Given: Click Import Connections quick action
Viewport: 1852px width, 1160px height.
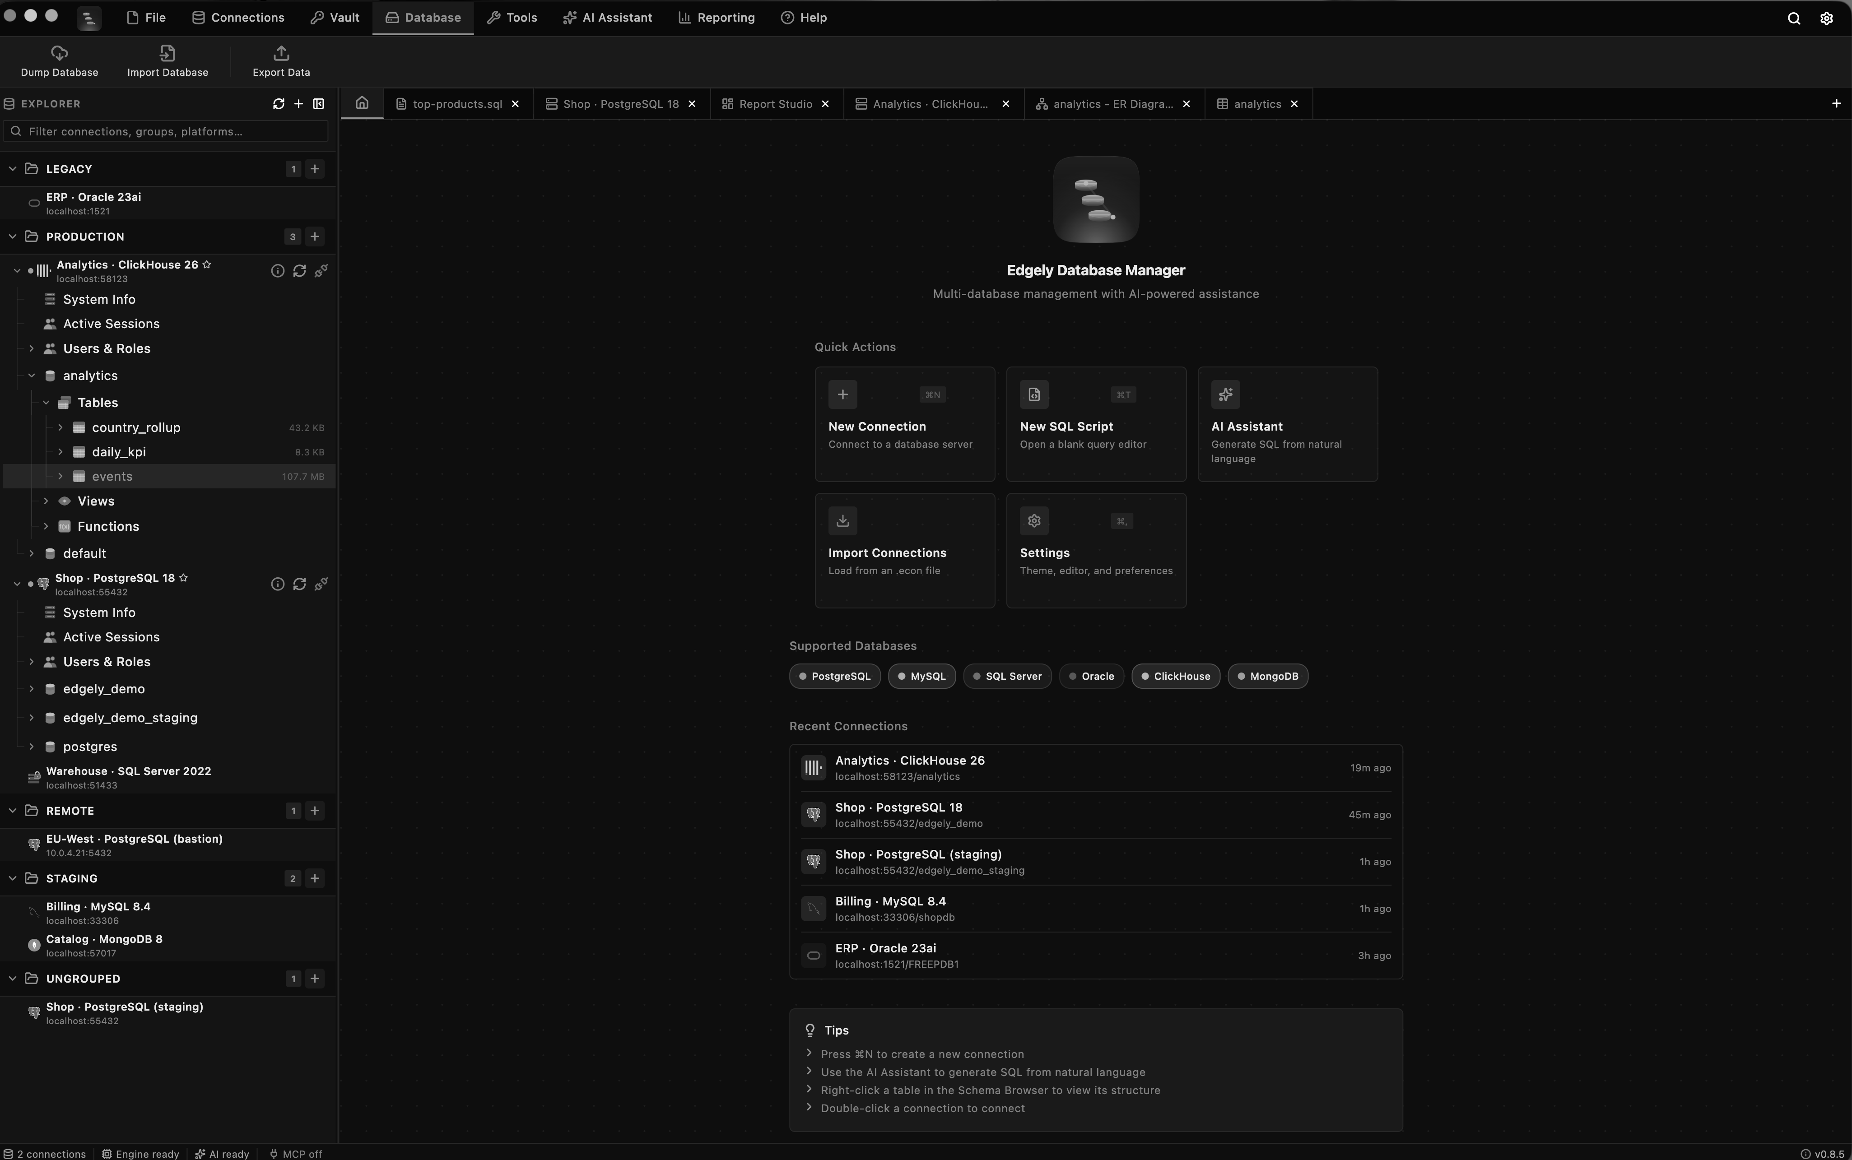Looking at the screenshot, I should click(904, 551).
